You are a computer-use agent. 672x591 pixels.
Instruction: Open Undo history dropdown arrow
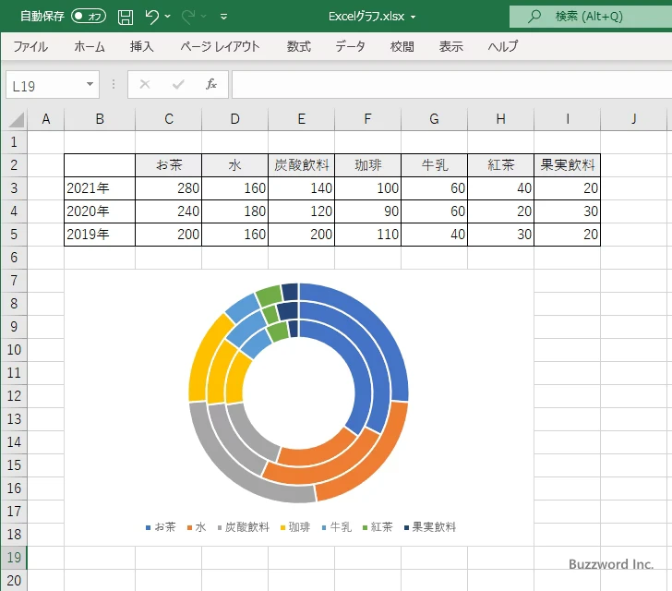[x=168, y=17]
